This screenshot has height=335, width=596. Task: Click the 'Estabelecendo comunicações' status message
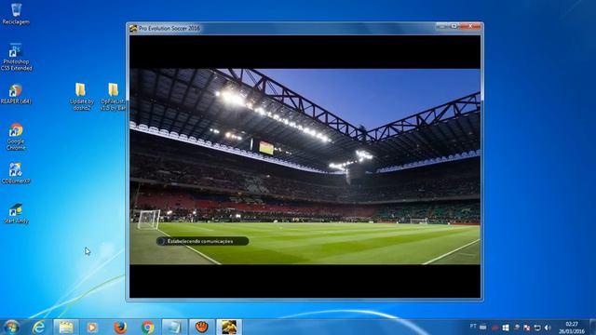pos(203,241)
